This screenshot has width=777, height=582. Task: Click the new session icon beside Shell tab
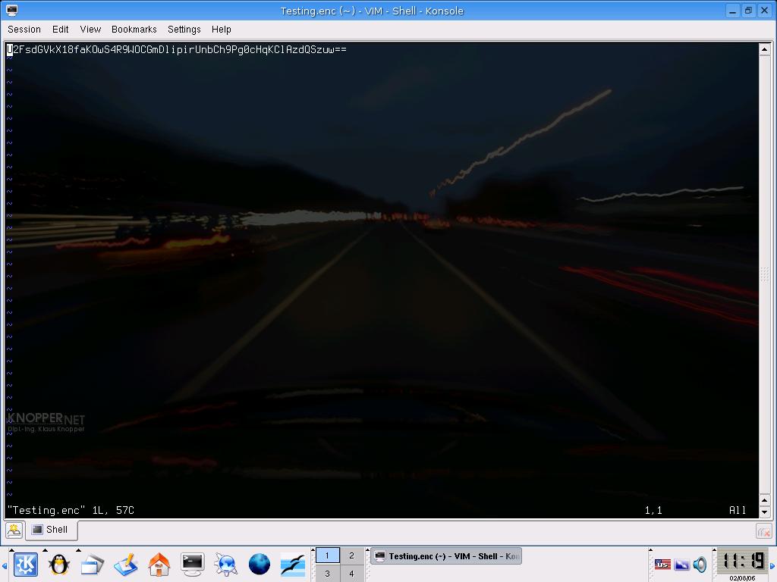[x=14, y=530]
